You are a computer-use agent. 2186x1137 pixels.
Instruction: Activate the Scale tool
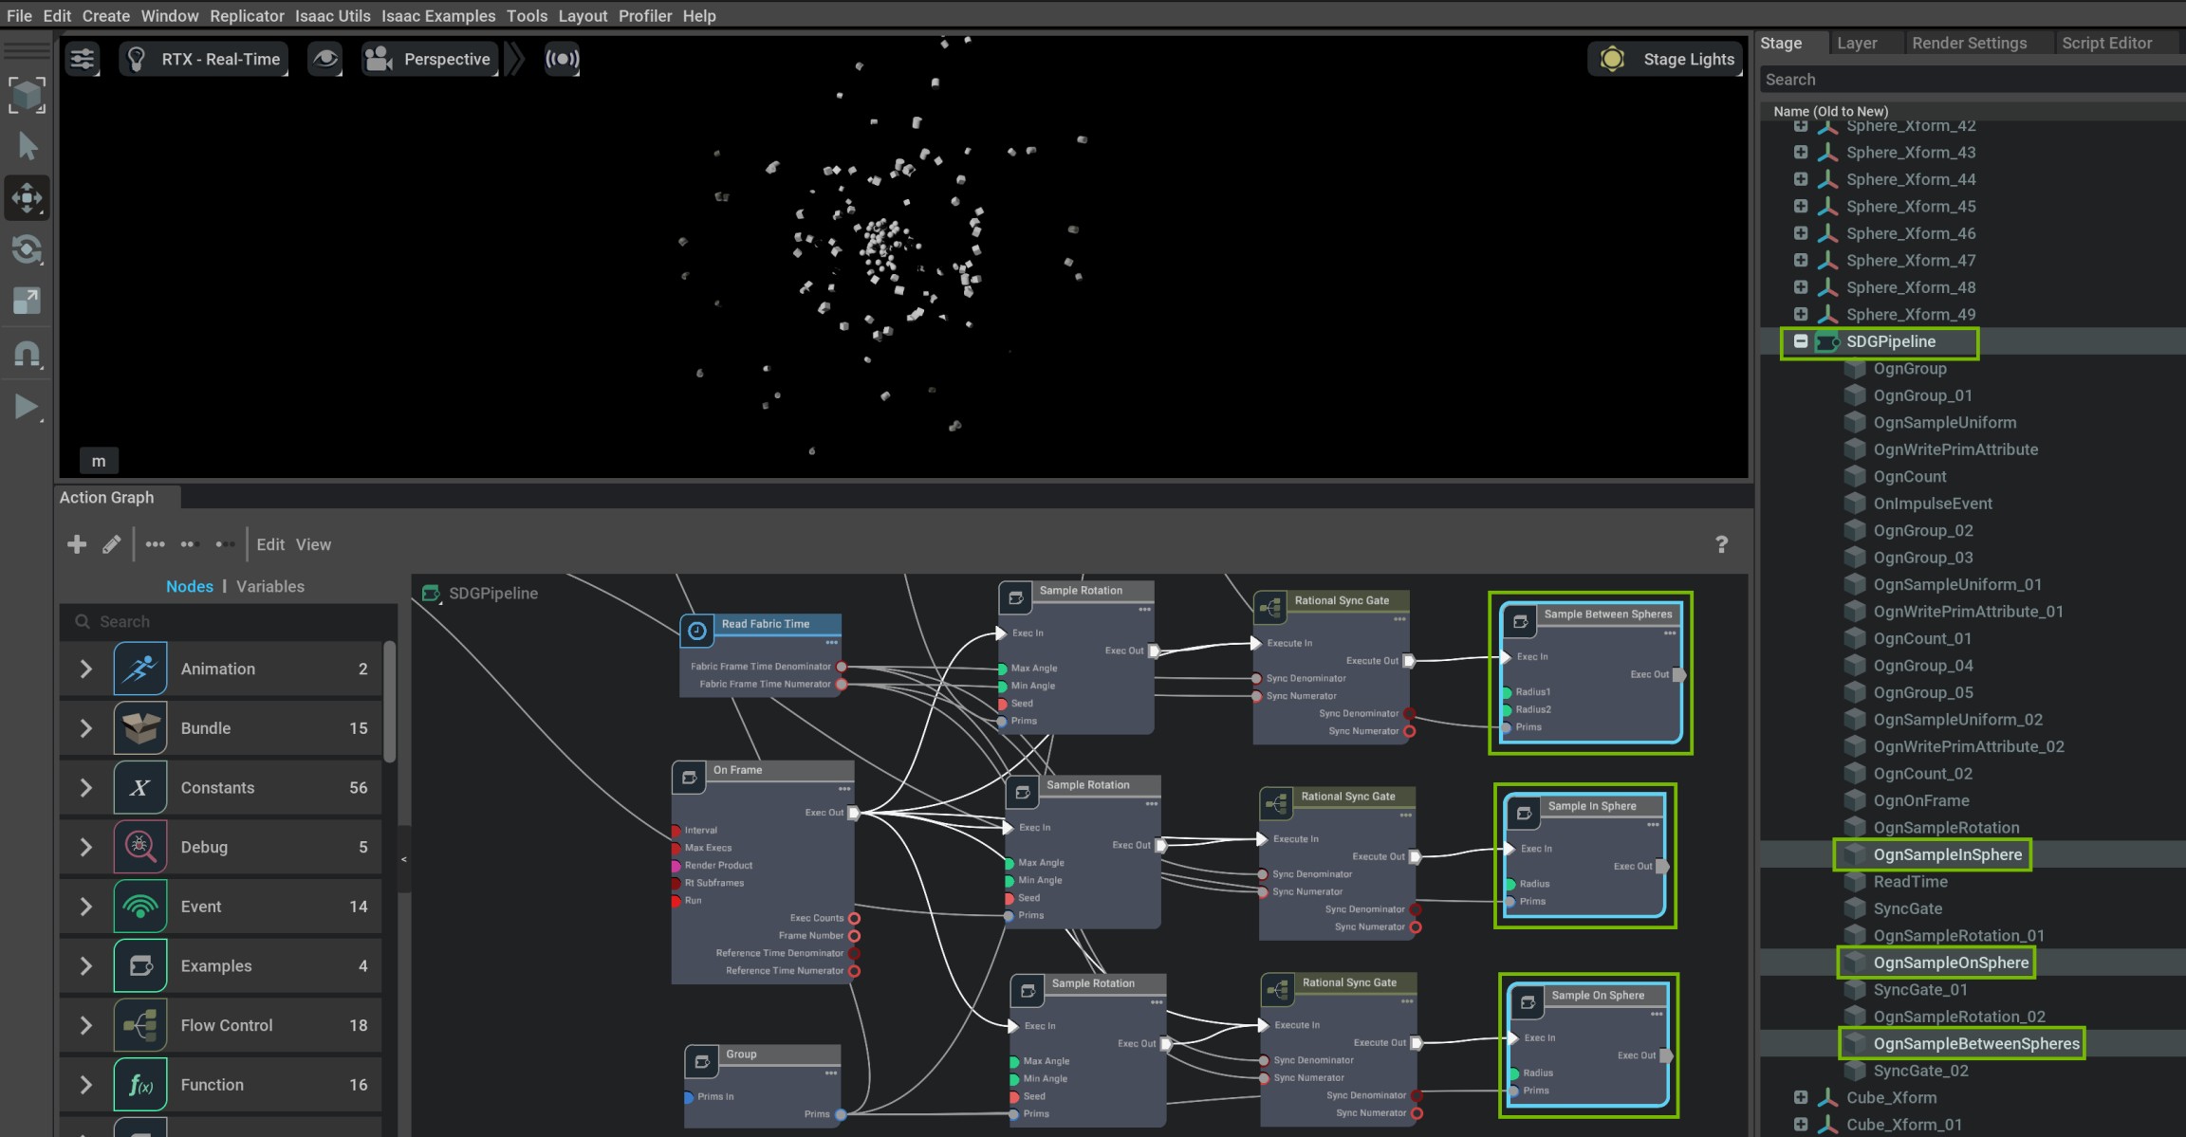27,301
